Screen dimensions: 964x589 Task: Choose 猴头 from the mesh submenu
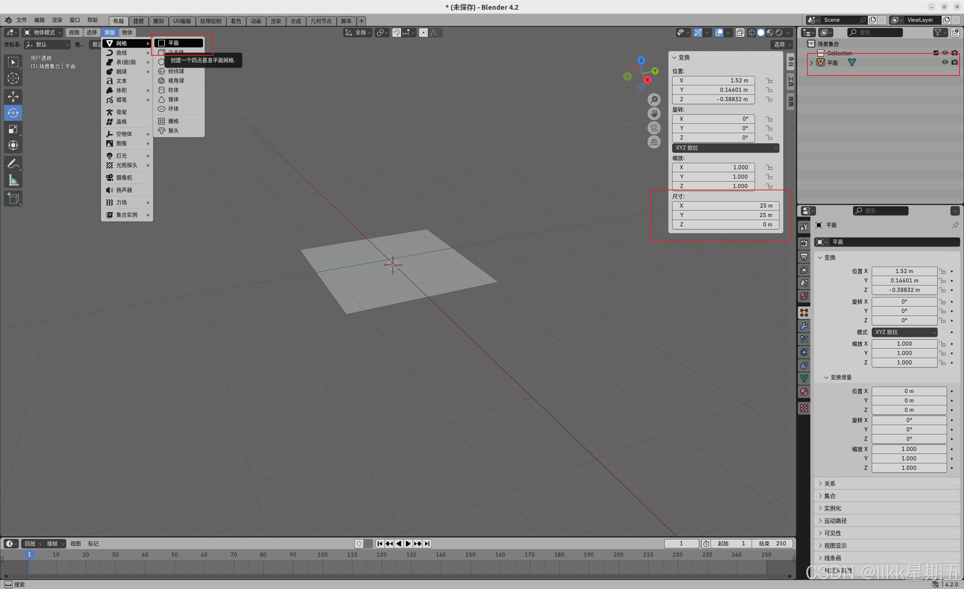(x=173, y=131)
